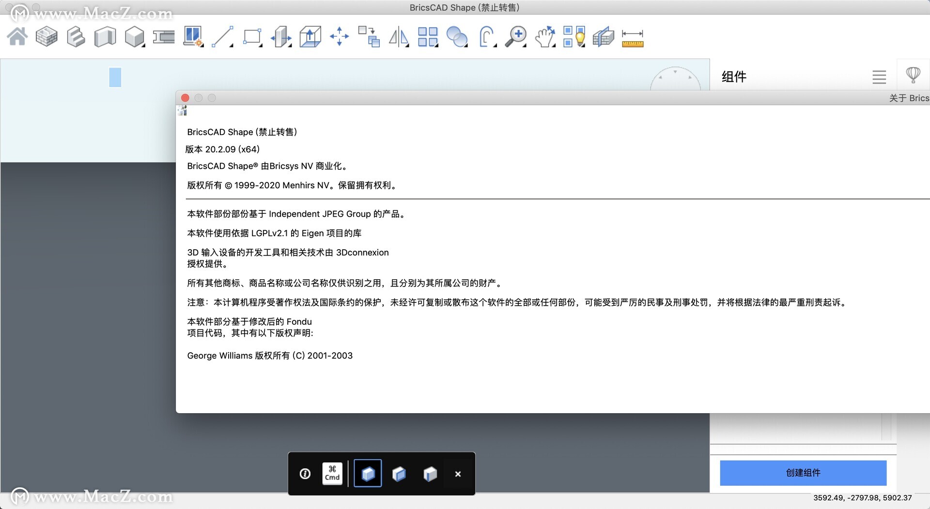
Task: Click the 版本 20.2.09 (x64) text
Action: 223,149
